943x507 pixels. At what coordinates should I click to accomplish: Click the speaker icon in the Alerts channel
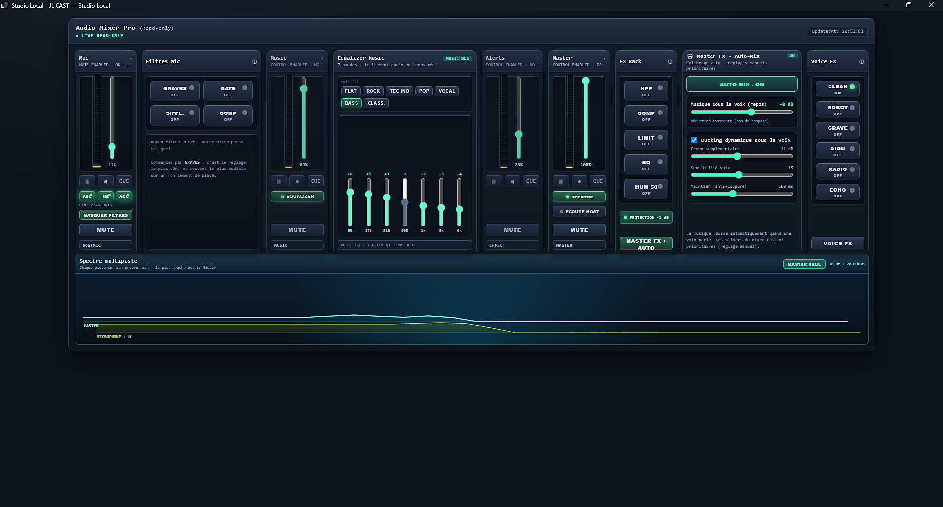[513, 181]
